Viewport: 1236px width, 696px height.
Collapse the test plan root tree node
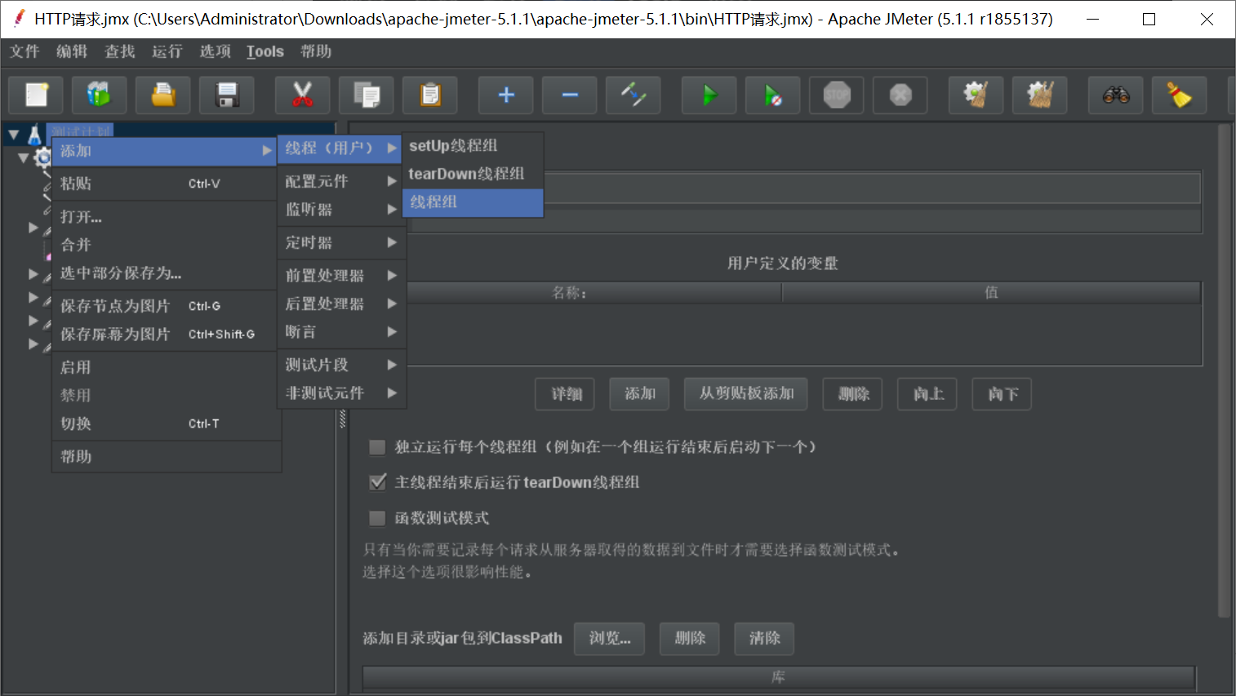[14, 135]
